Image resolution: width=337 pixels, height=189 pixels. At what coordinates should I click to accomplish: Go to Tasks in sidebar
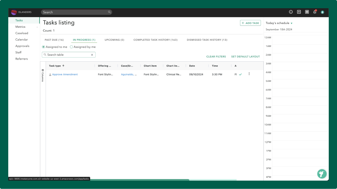coord(19,20)
